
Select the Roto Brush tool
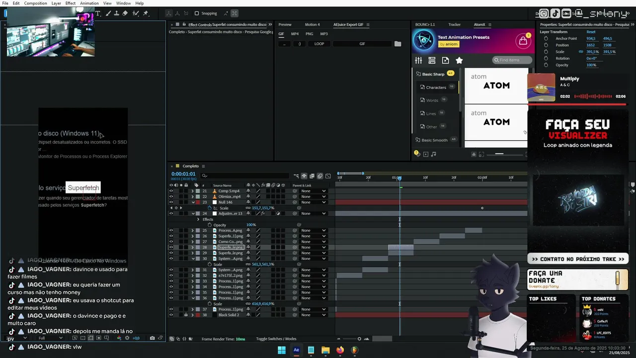coord(136,13)
